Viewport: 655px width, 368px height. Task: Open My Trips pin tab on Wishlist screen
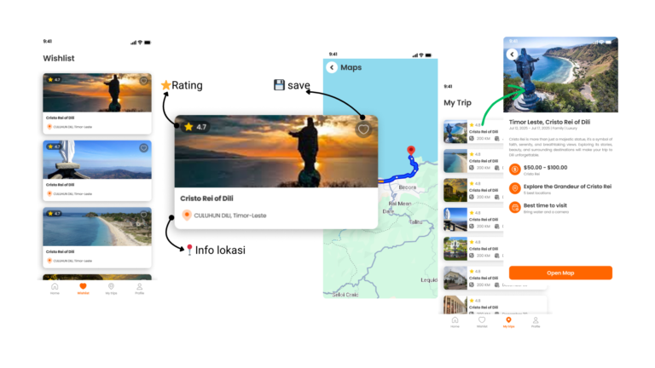111,288
